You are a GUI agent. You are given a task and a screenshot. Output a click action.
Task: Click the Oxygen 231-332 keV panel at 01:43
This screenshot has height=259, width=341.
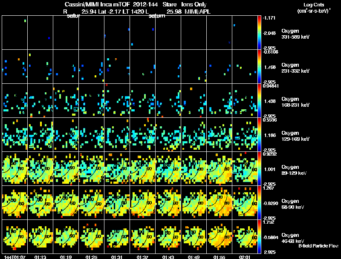(x=168, y=67)
